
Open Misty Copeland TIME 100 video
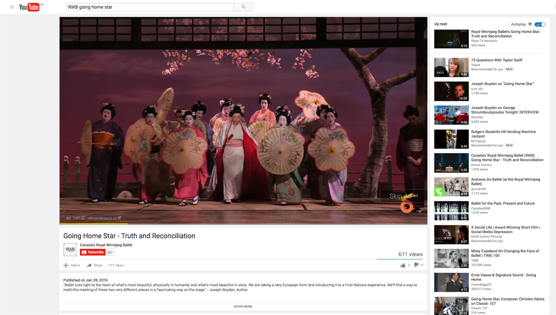click(x=505, y=253)
